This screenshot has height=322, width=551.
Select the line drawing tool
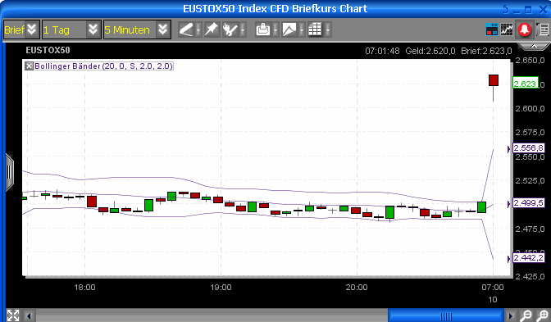pyautogui.click(x=186, y=29)
